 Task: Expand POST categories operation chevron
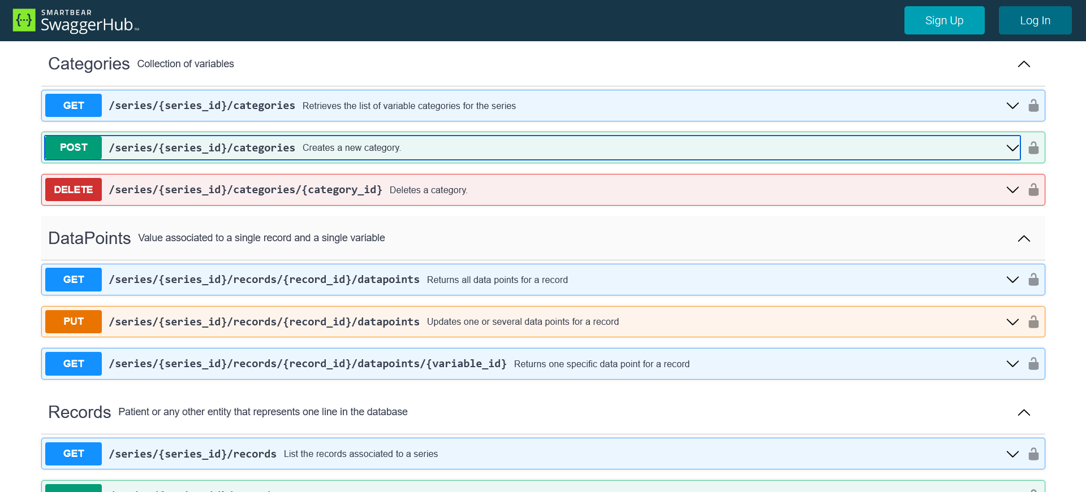(1012, 148)
